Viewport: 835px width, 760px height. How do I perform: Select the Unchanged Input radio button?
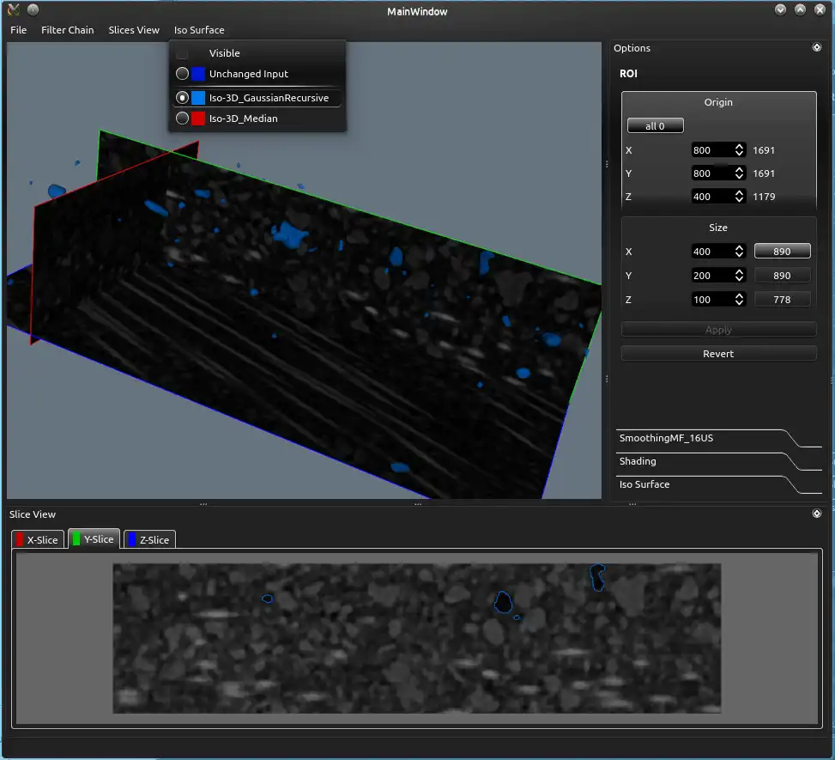(182, 74)
